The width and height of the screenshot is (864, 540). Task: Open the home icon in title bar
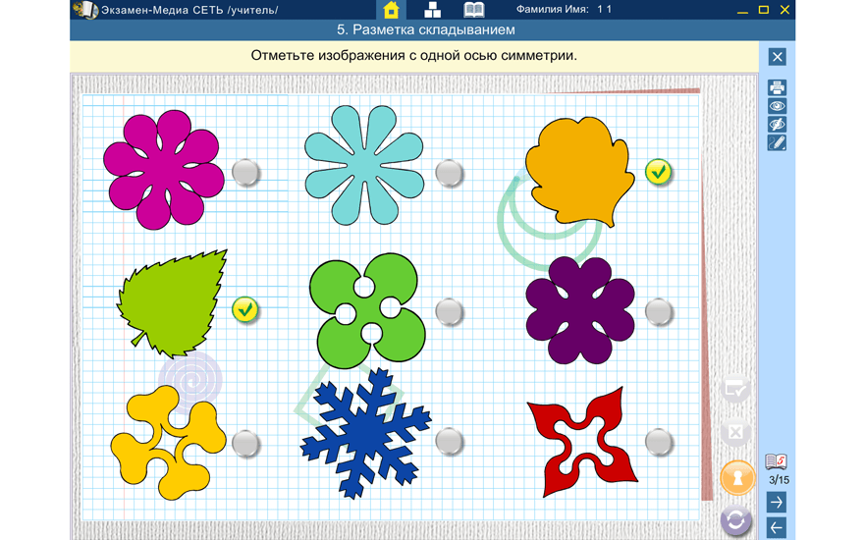click(x=391, y=10)
